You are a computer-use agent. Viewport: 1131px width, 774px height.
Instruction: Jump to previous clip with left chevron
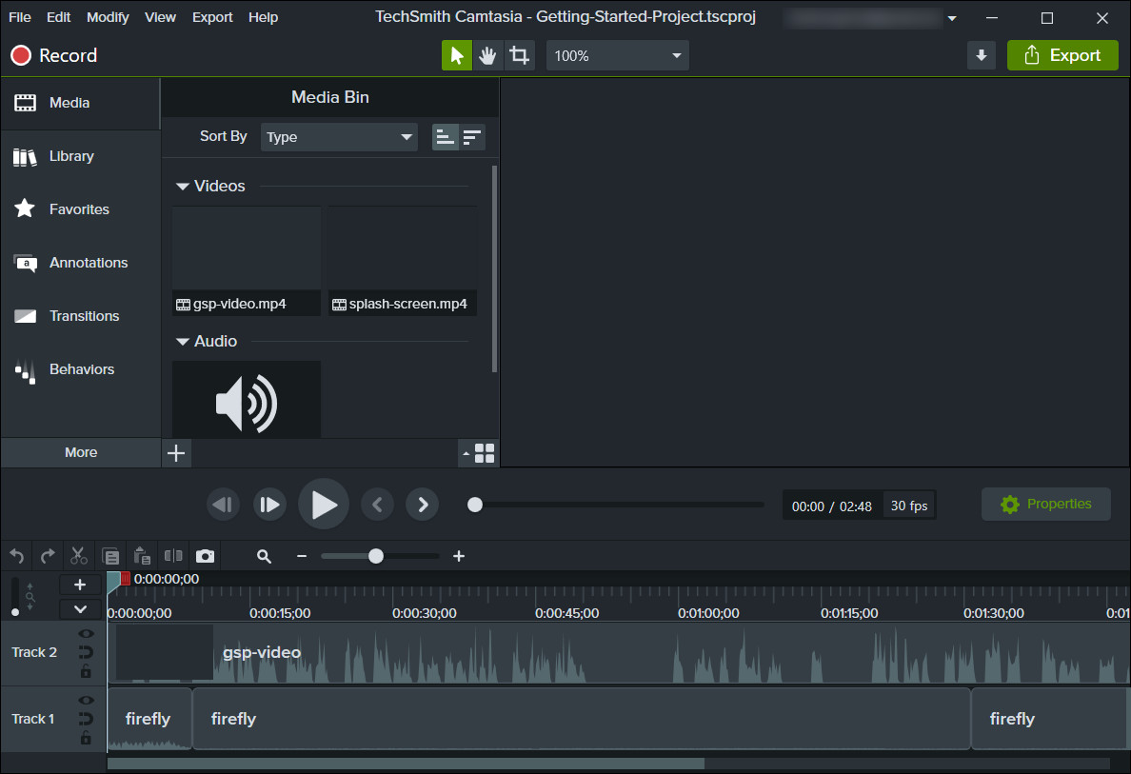[x=377, y=505]
